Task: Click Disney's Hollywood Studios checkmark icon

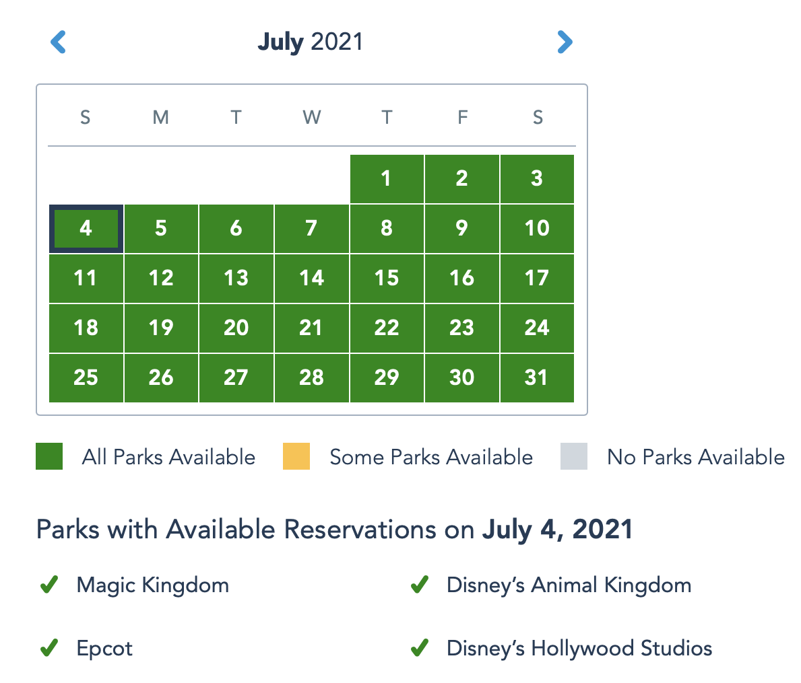Action: pyautogui.click(x=420, y=648)
